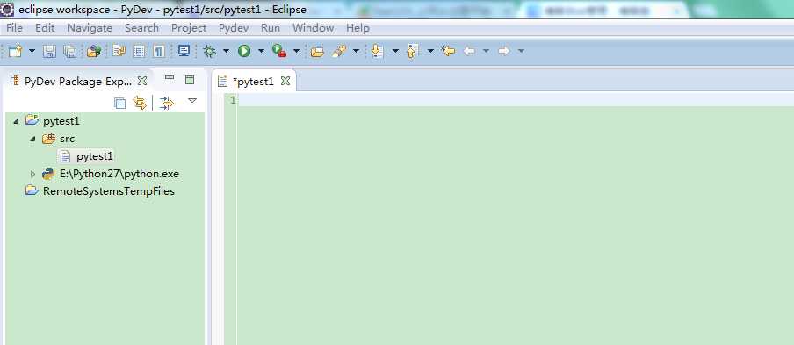
Task: Click the Search flashlight icon
Action: point(339,51)
